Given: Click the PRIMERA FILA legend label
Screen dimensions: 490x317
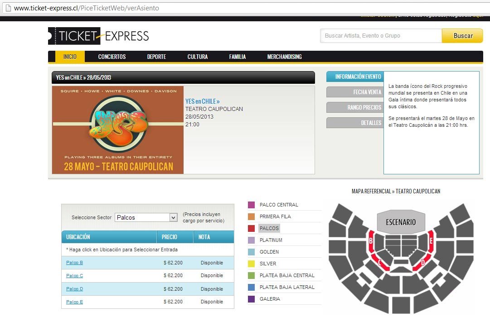Looking at the screenshot, I should [275, 216].
